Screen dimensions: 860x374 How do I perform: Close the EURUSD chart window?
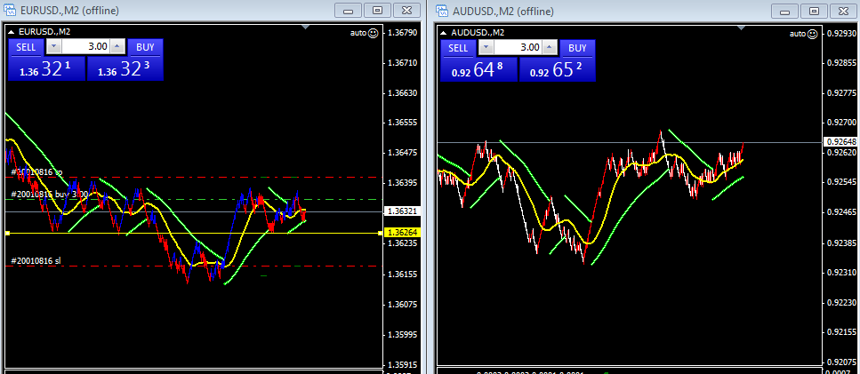click(407, 11)
